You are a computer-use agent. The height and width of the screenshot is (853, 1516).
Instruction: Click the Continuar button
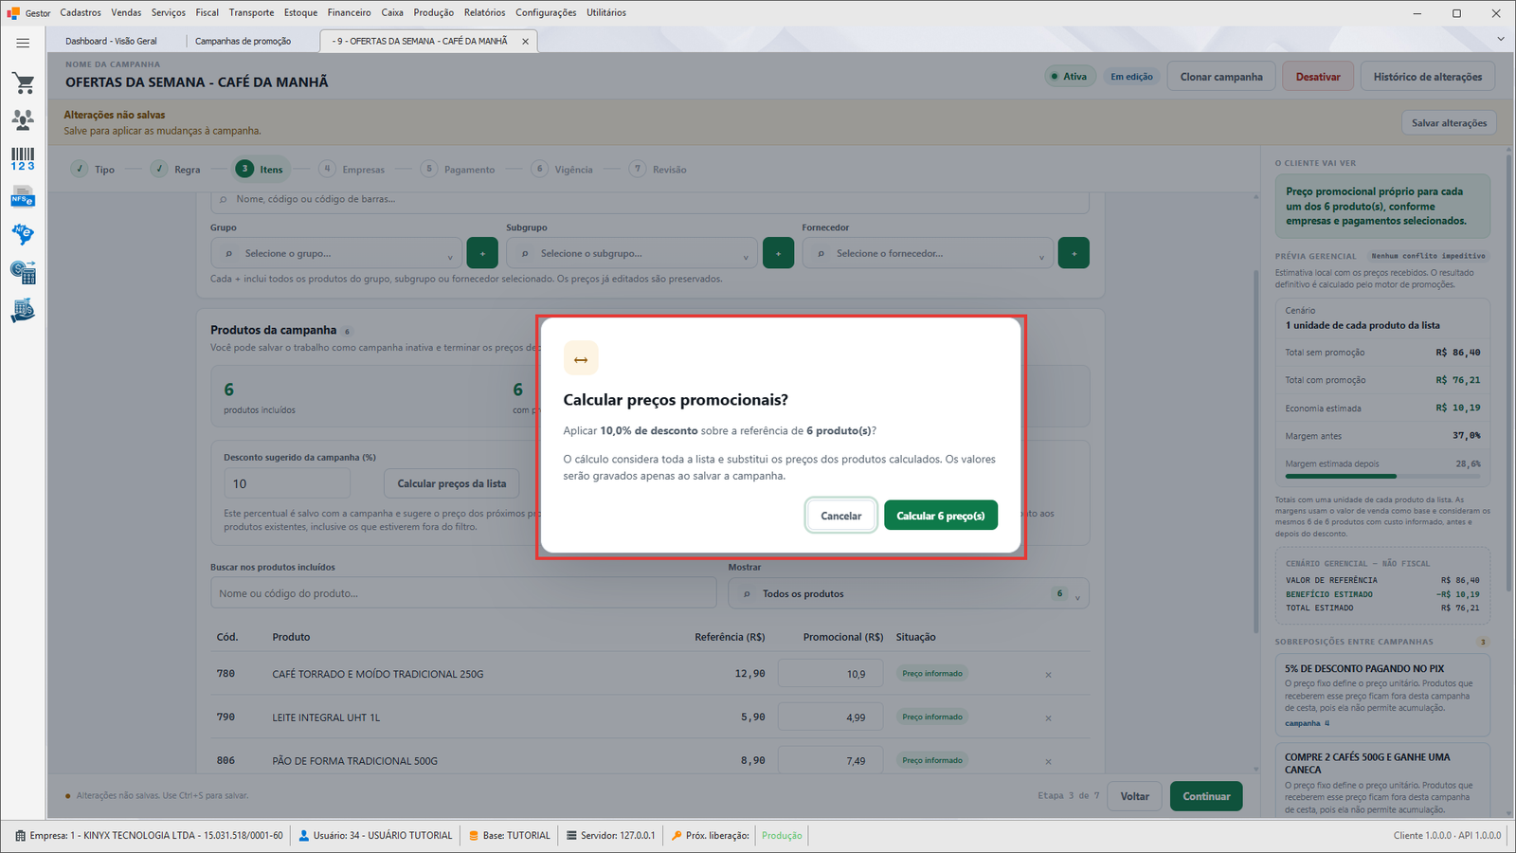pyautogui.click(x=1206, y=796)
